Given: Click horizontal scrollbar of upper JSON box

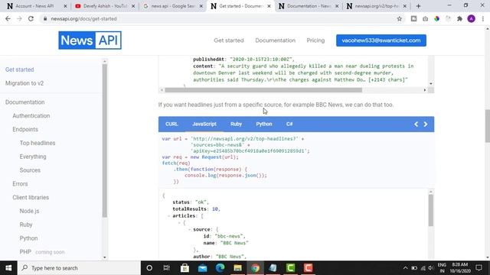Looking at the screenshot, I should pos(263,90).
